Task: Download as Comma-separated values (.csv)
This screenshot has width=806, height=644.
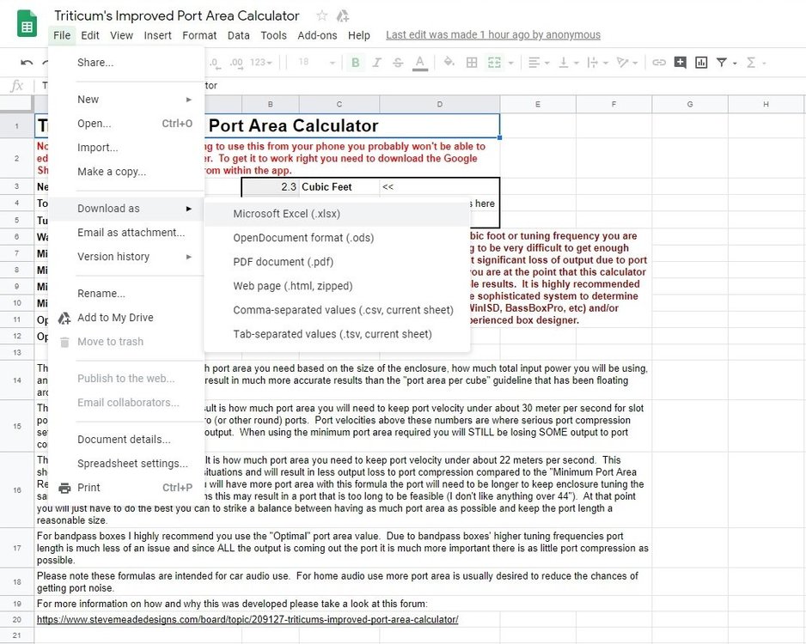Action: coord(337,311)
